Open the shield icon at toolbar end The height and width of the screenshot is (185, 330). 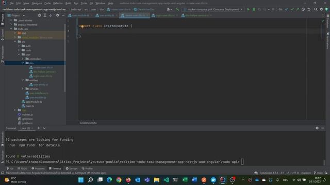(x=326, y=9)
